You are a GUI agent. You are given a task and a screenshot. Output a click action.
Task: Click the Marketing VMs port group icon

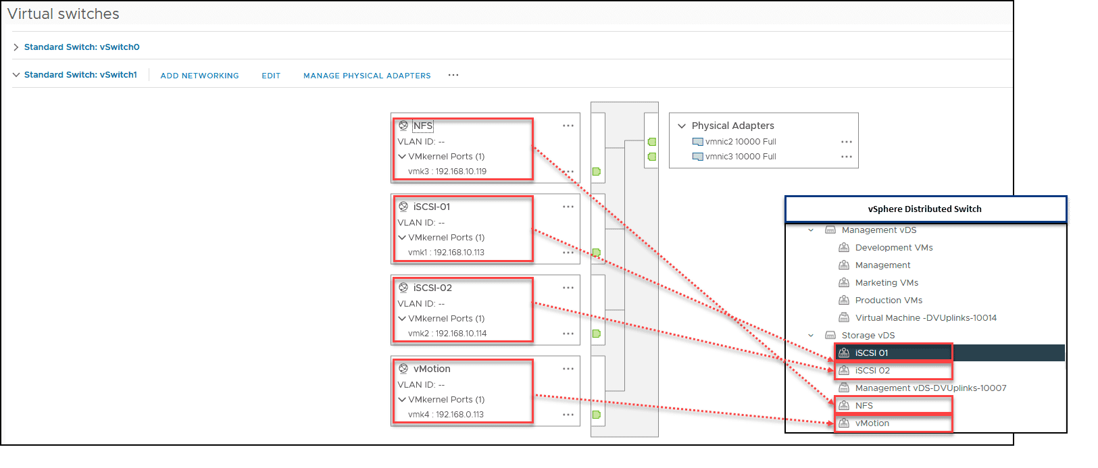pos(844,283)
